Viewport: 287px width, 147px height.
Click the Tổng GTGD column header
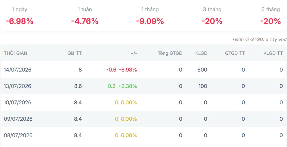tap(170, 53)
